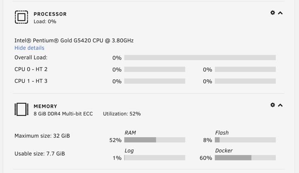
Task: Click the Log usage bar
Action: coord(155,158)
